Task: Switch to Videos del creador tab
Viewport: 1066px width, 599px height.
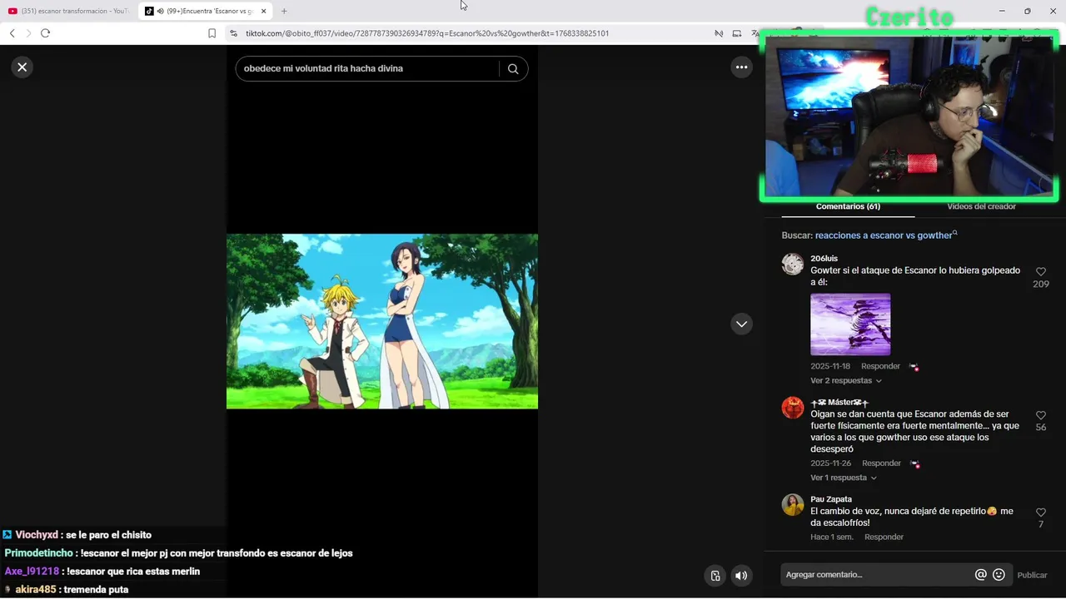Action: [x=981, y=206]
